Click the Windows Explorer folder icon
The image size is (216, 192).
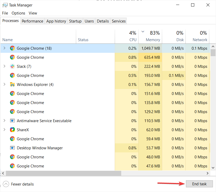pyautogui.click(x=12, y=84)
